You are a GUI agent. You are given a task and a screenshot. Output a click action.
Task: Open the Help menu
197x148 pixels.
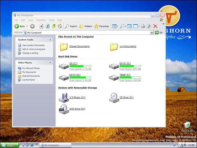[59, 20]
